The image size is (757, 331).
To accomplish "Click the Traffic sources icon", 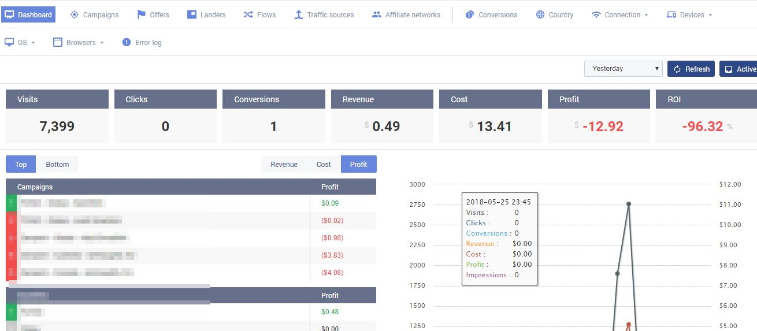I will pyautogui.click(x=298, y=14).
